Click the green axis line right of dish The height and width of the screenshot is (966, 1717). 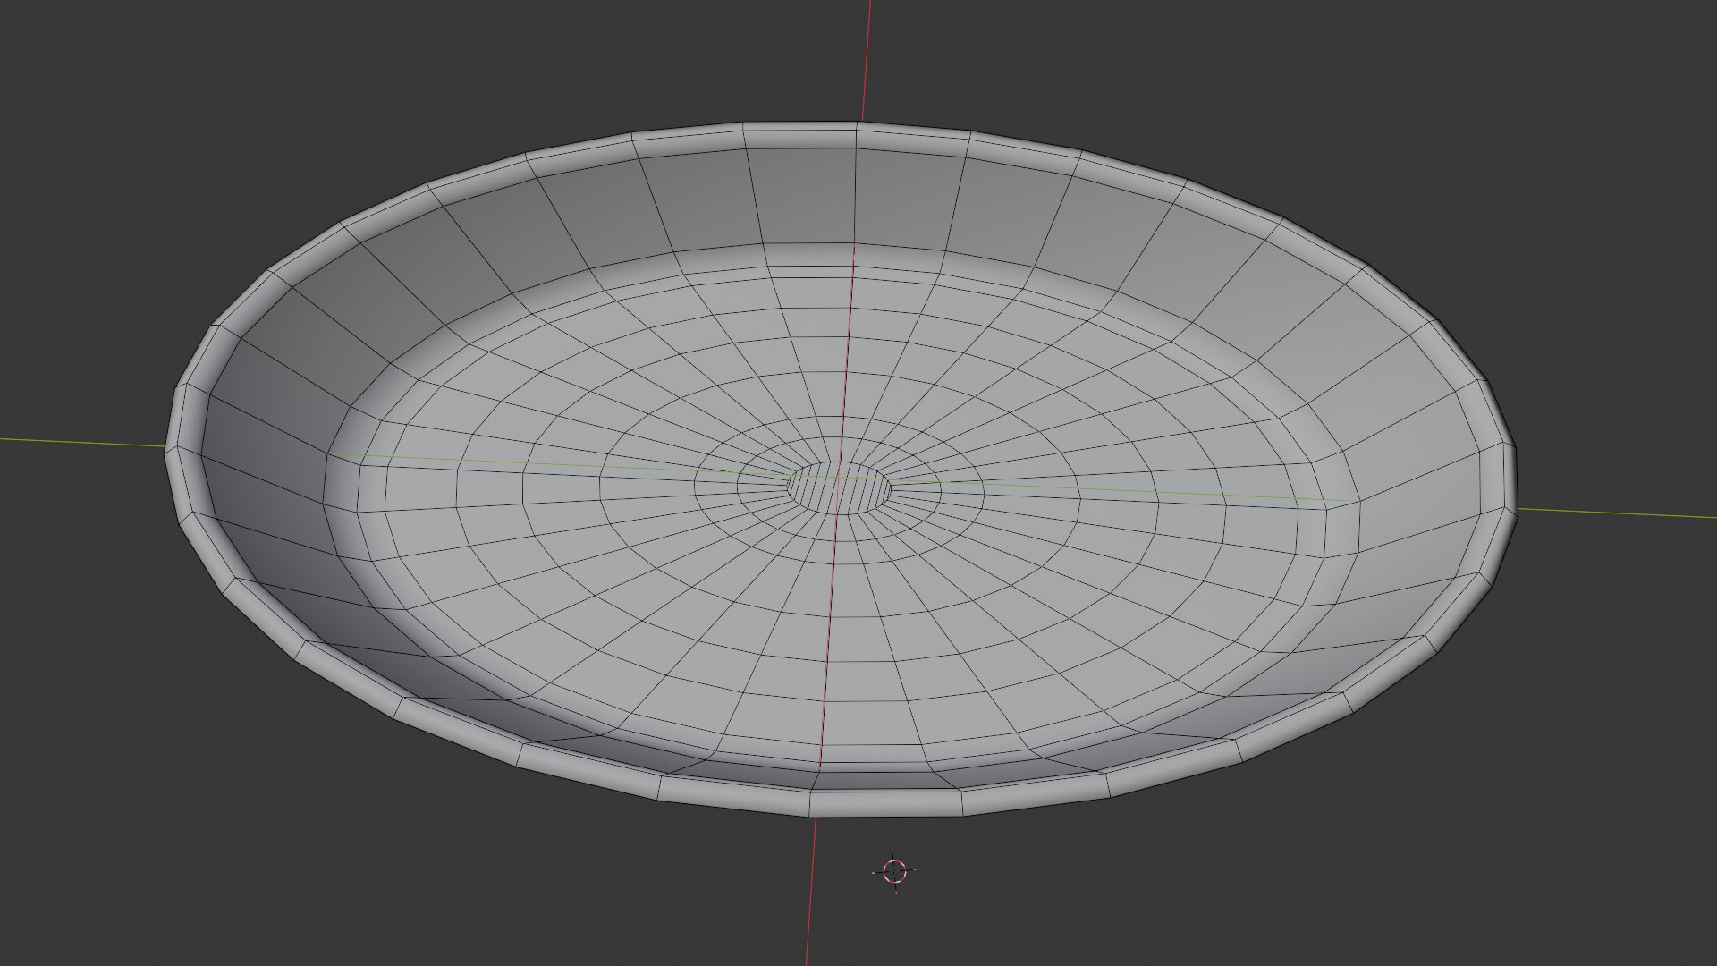pyautogui.click(x=1617, y=513)
